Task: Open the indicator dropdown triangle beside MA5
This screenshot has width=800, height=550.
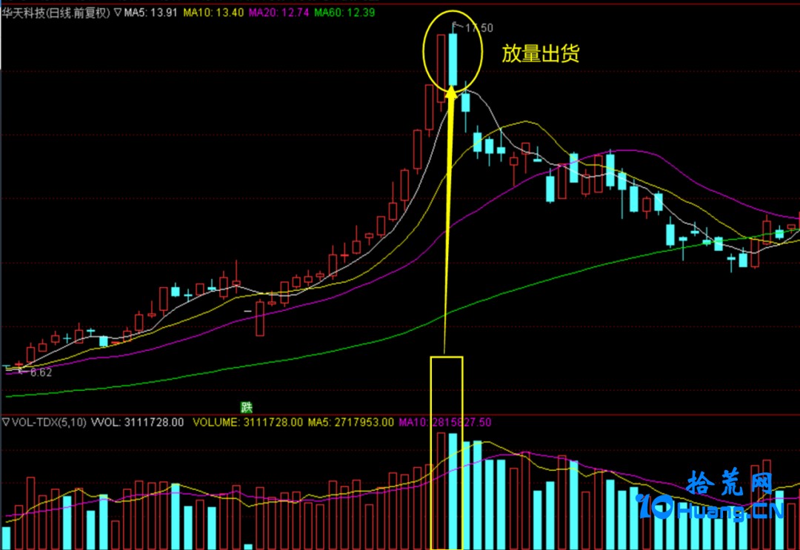Action: [x=117, y=13]
